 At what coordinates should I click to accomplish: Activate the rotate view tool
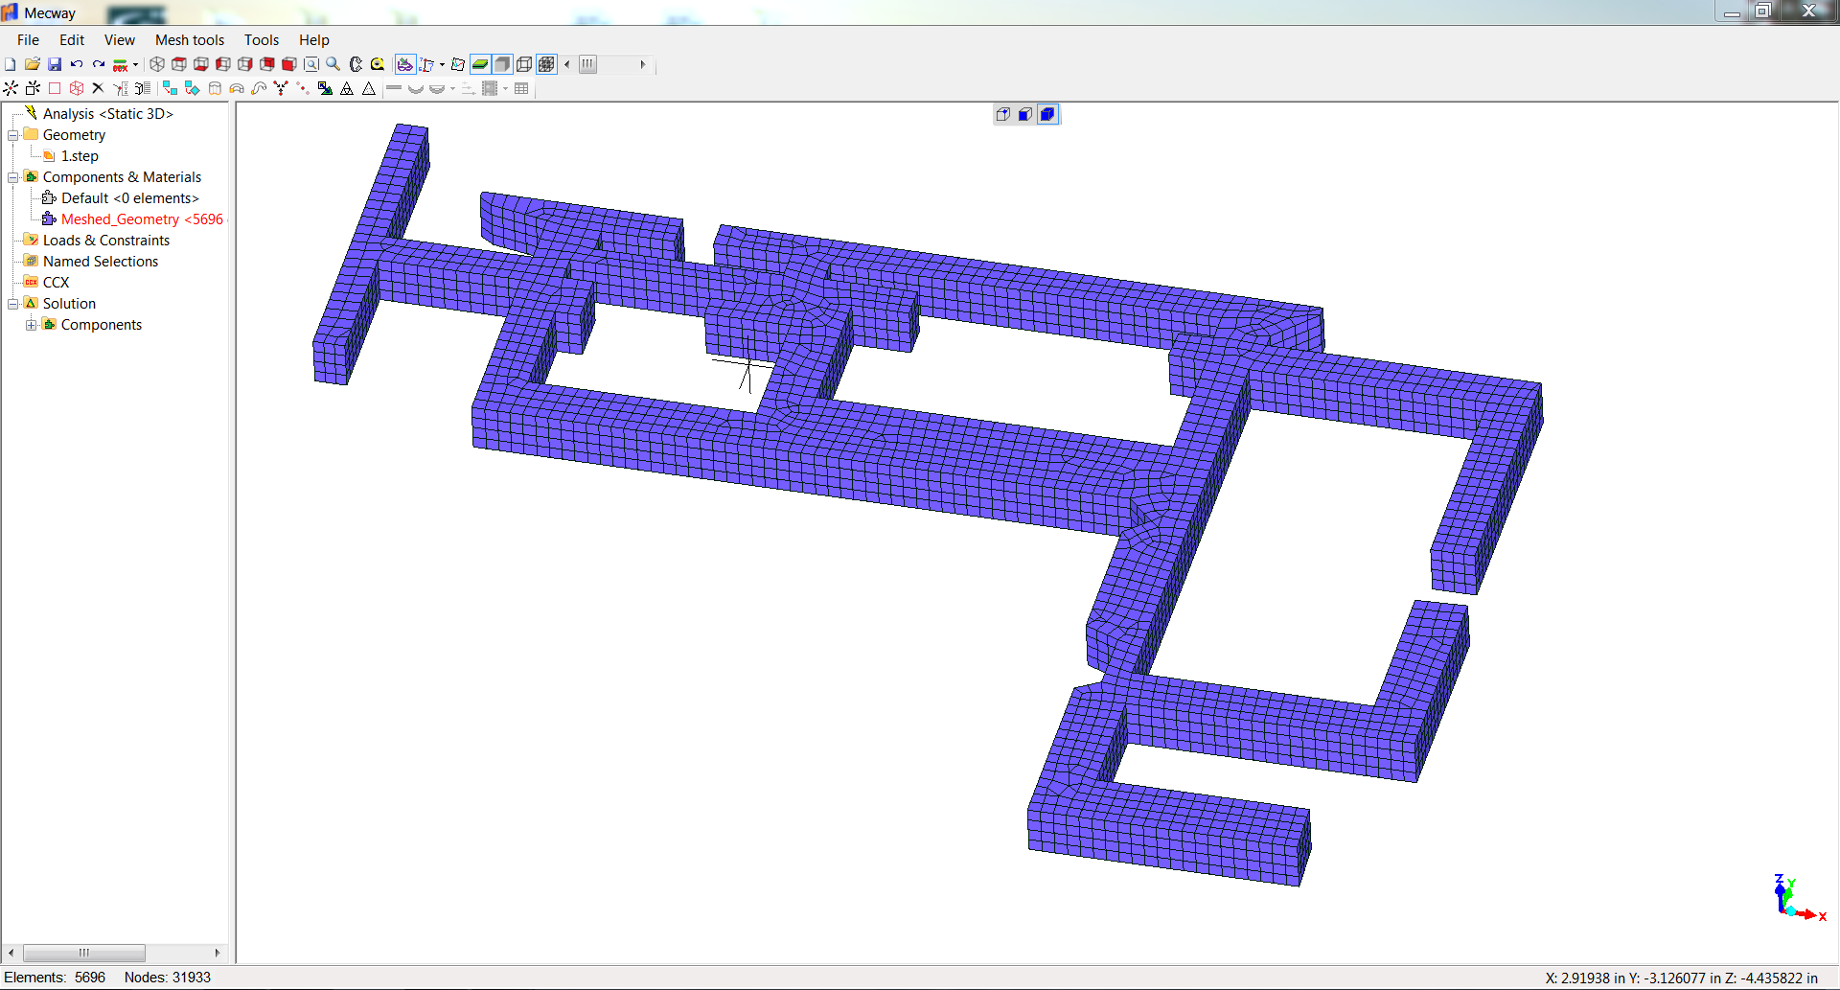point(356,64)
